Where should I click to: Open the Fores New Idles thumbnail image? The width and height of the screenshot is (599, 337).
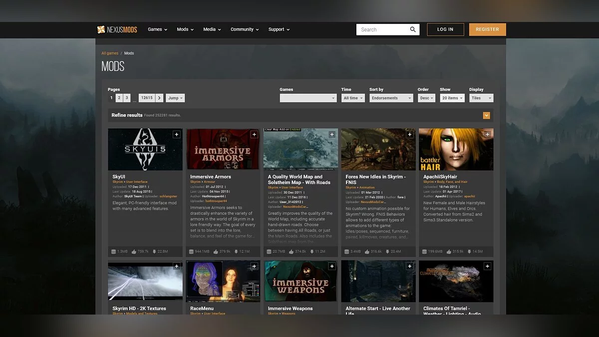pos(378,149)
